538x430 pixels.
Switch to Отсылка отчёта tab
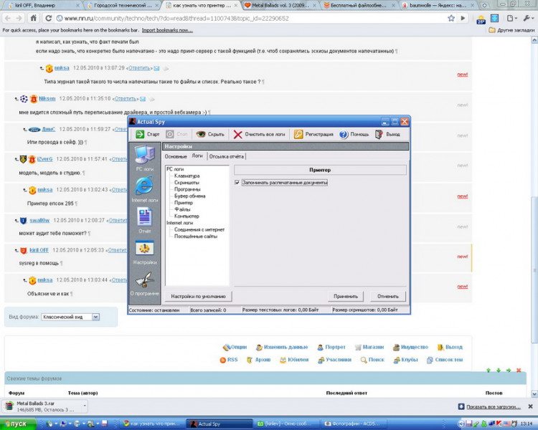227,156
